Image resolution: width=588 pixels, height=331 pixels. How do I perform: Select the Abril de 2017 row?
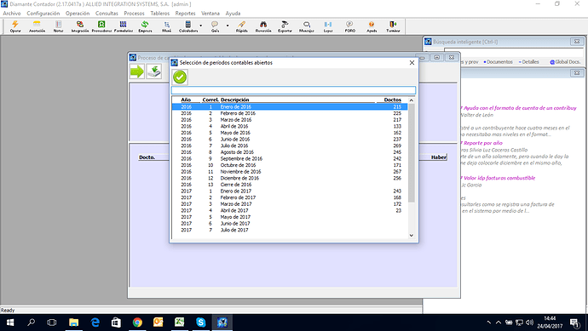[x=290, y=210]
